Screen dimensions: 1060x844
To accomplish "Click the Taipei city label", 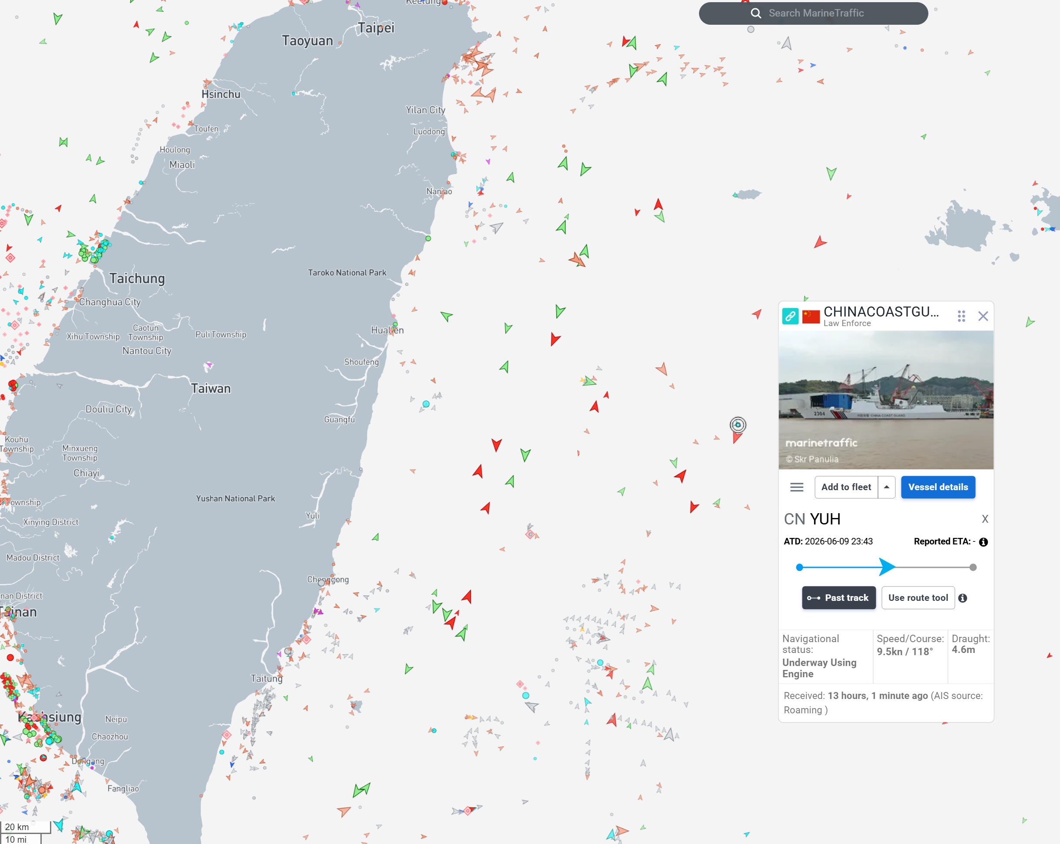I will (376, 28).
